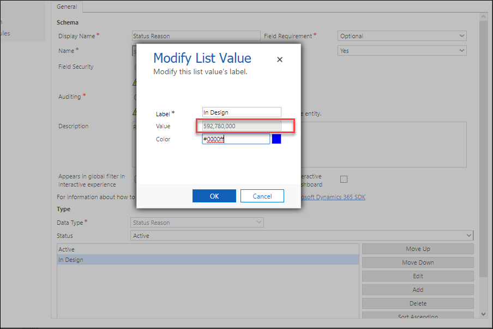Click scrollbar up arrow on the form
The height and width of the screenshot is (329, 493).
[483, 16]
